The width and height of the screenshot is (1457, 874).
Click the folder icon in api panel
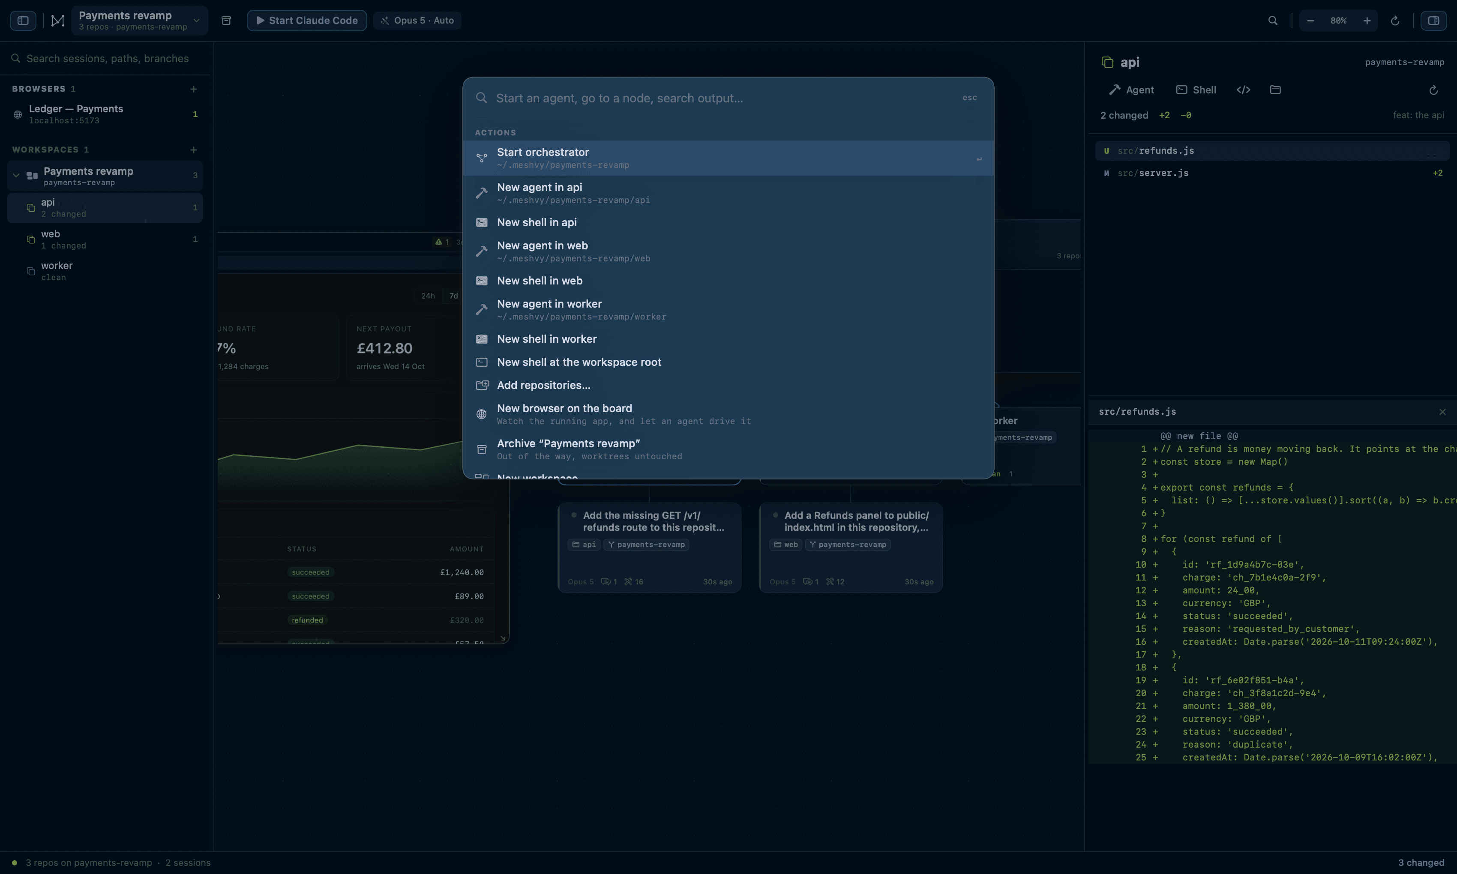pos(1276,90)
